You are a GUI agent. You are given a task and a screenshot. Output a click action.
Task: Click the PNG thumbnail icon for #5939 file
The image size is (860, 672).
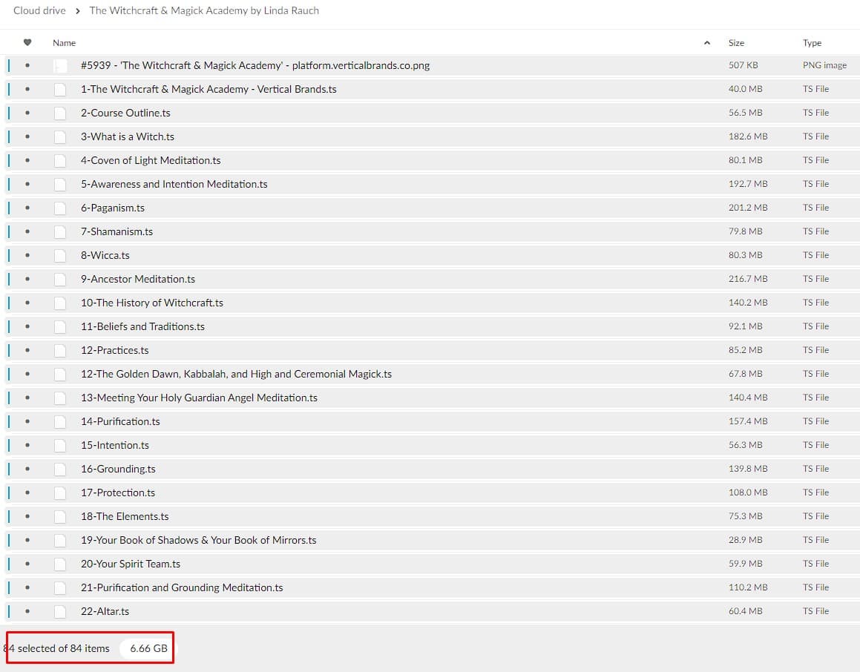[60, 66]
